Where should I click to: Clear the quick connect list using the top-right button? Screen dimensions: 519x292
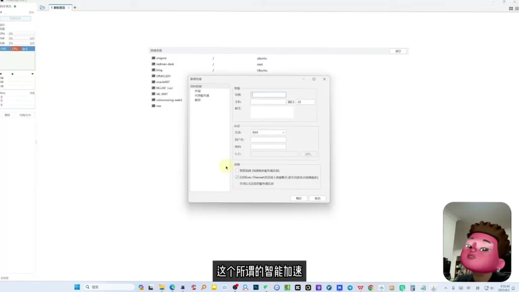(398, 51)
